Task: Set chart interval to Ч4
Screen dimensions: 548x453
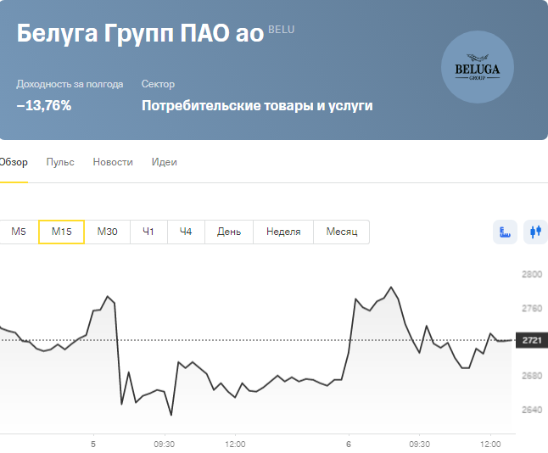Action: [x=186, y=232]
